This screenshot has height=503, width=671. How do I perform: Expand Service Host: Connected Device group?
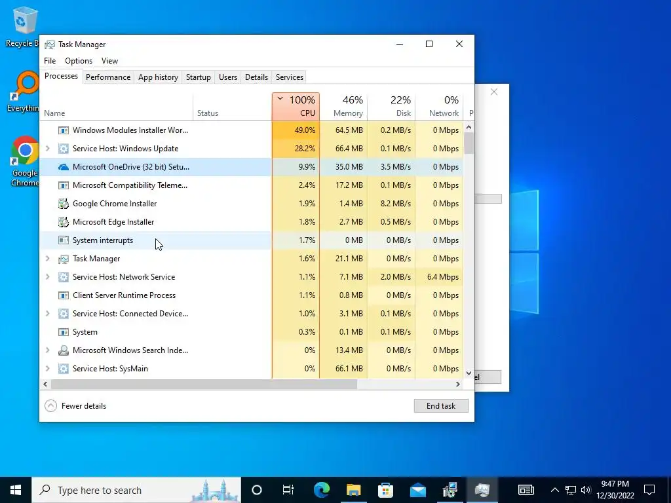pos(47,314)
